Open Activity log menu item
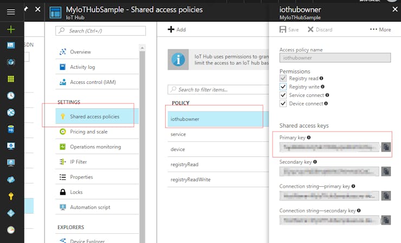The width and height of the screenshot is (401, 243). [97, 67]
